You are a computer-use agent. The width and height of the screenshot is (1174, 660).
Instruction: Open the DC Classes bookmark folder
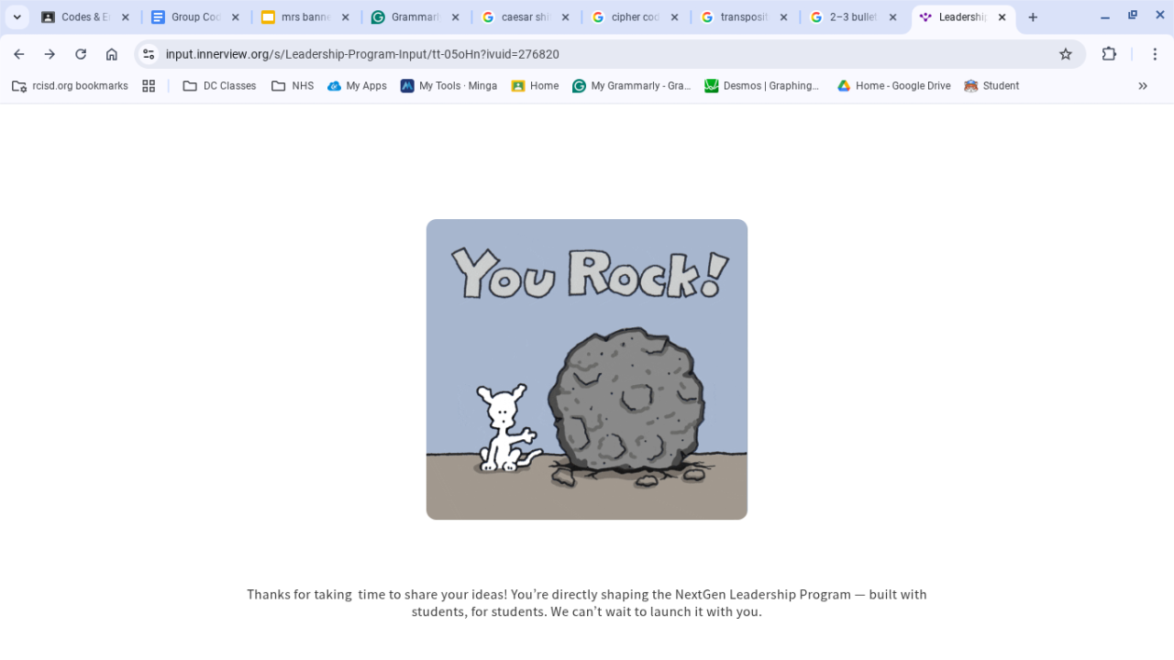coord(219,86)
